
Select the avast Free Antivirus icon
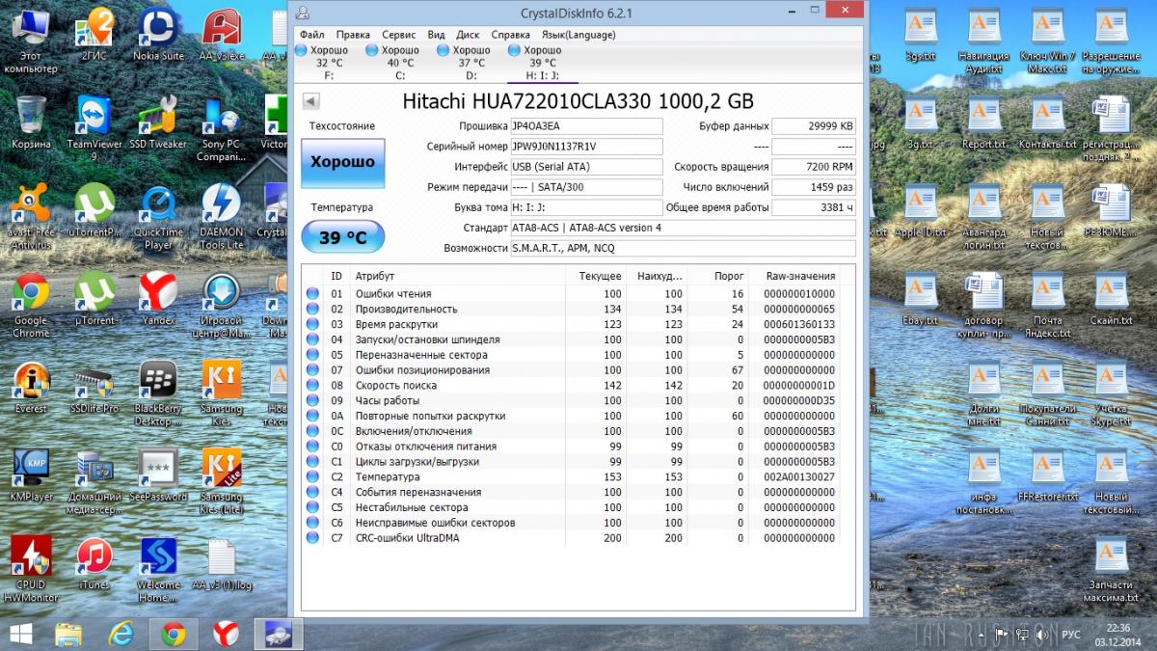(x=31, y=217)
